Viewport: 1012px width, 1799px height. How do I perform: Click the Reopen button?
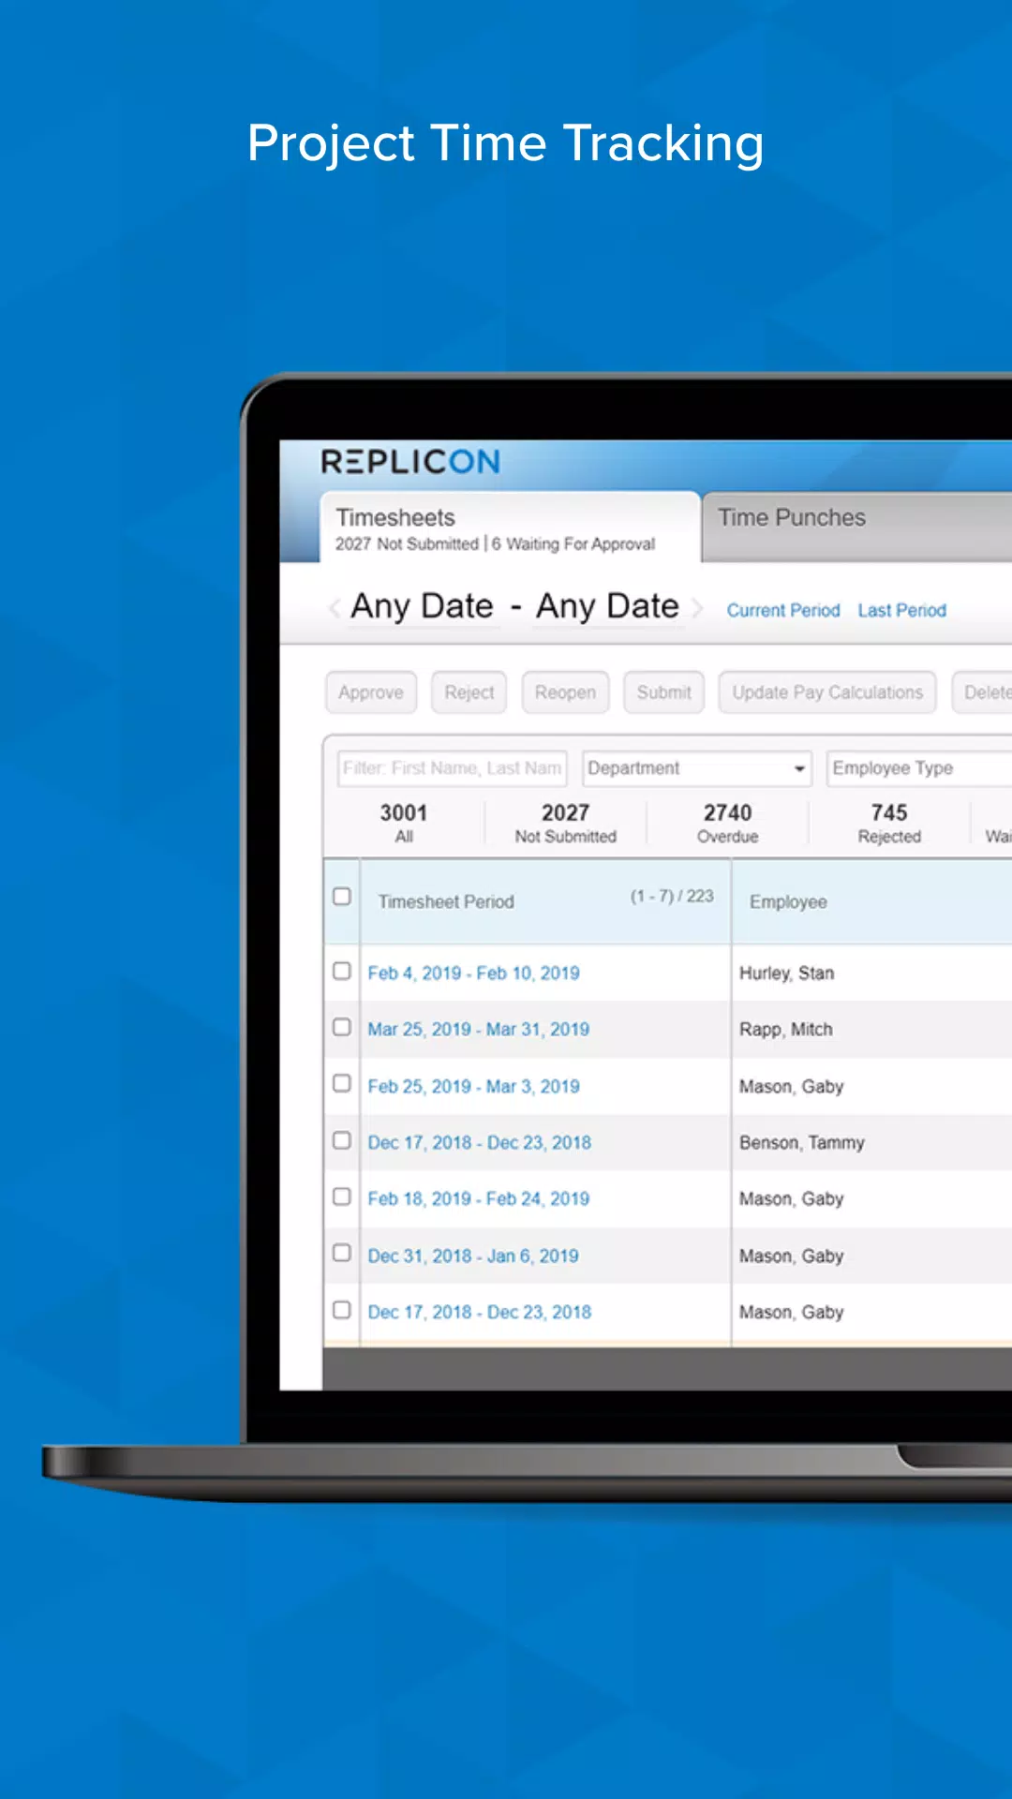point(565,692)
